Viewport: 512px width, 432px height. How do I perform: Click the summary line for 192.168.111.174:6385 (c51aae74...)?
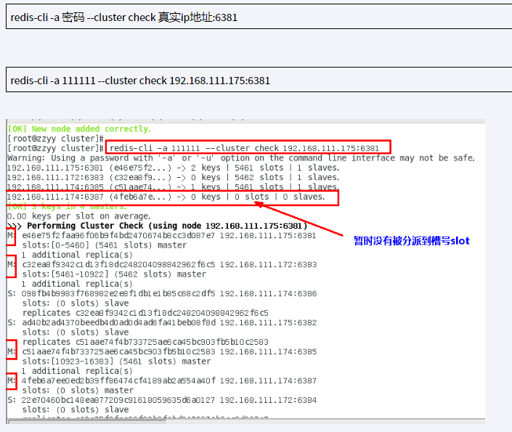click(x=173, y=187)
